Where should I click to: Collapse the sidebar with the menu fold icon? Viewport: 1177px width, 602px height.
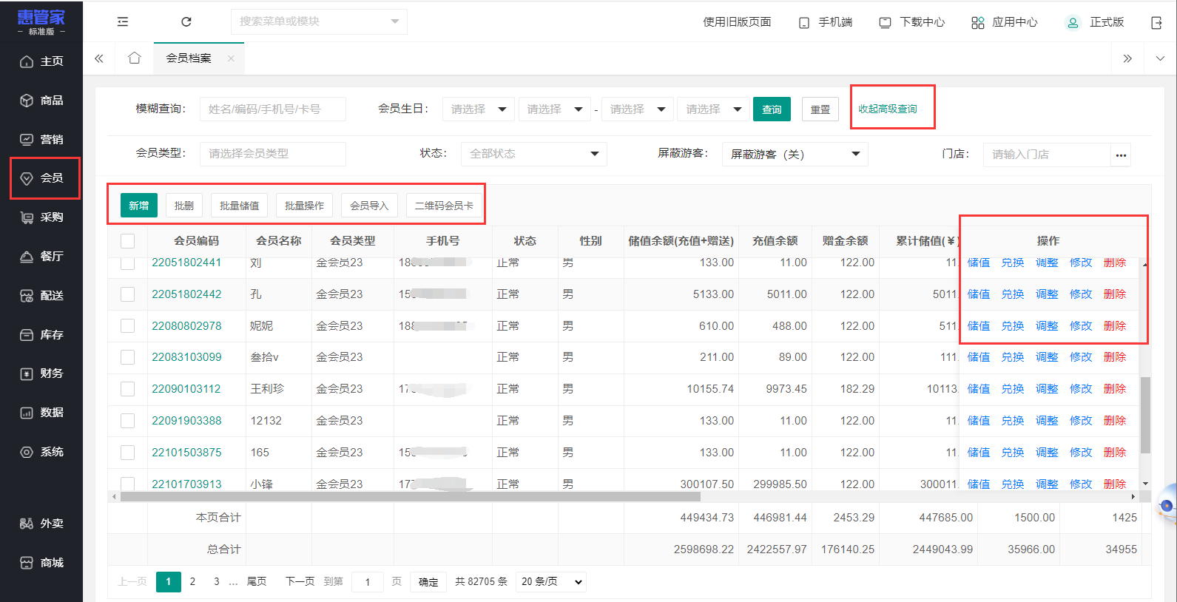tap(123, 21)
